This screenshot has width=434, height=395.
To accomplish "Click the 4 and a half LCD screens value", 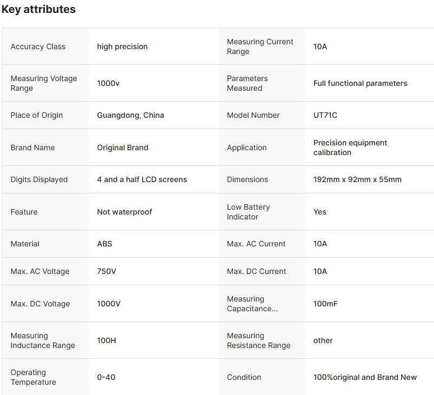I will tap(142, 179).
